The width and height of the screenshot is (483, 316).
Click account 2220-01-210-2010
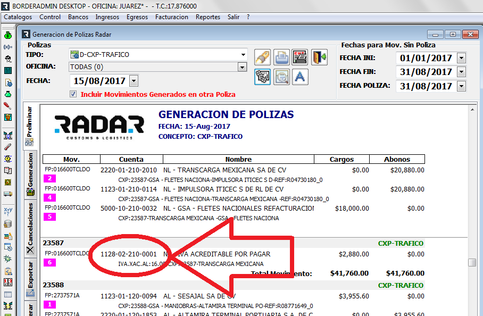click(x=128, y=170)
